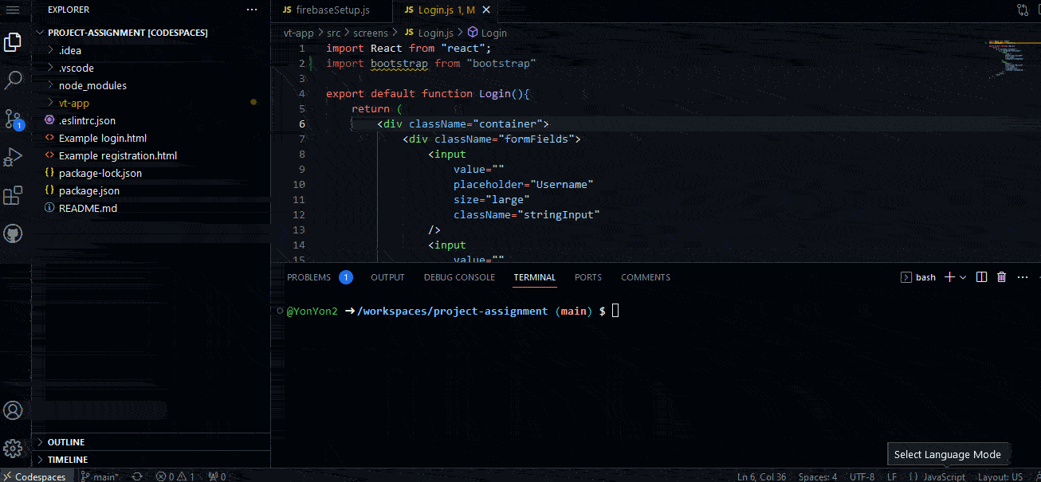Click the main branch status item

point(99,476)
